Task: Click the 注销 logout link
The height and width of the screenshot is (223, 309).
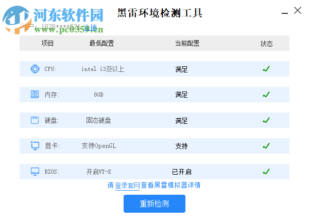Action: pos(90,28)
